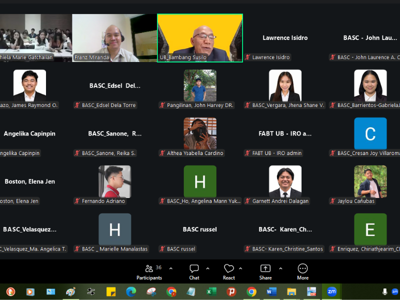Expand the arrow next to Participants
The image size is (400, 300).
pyautogui.click(x=171, y=268)
